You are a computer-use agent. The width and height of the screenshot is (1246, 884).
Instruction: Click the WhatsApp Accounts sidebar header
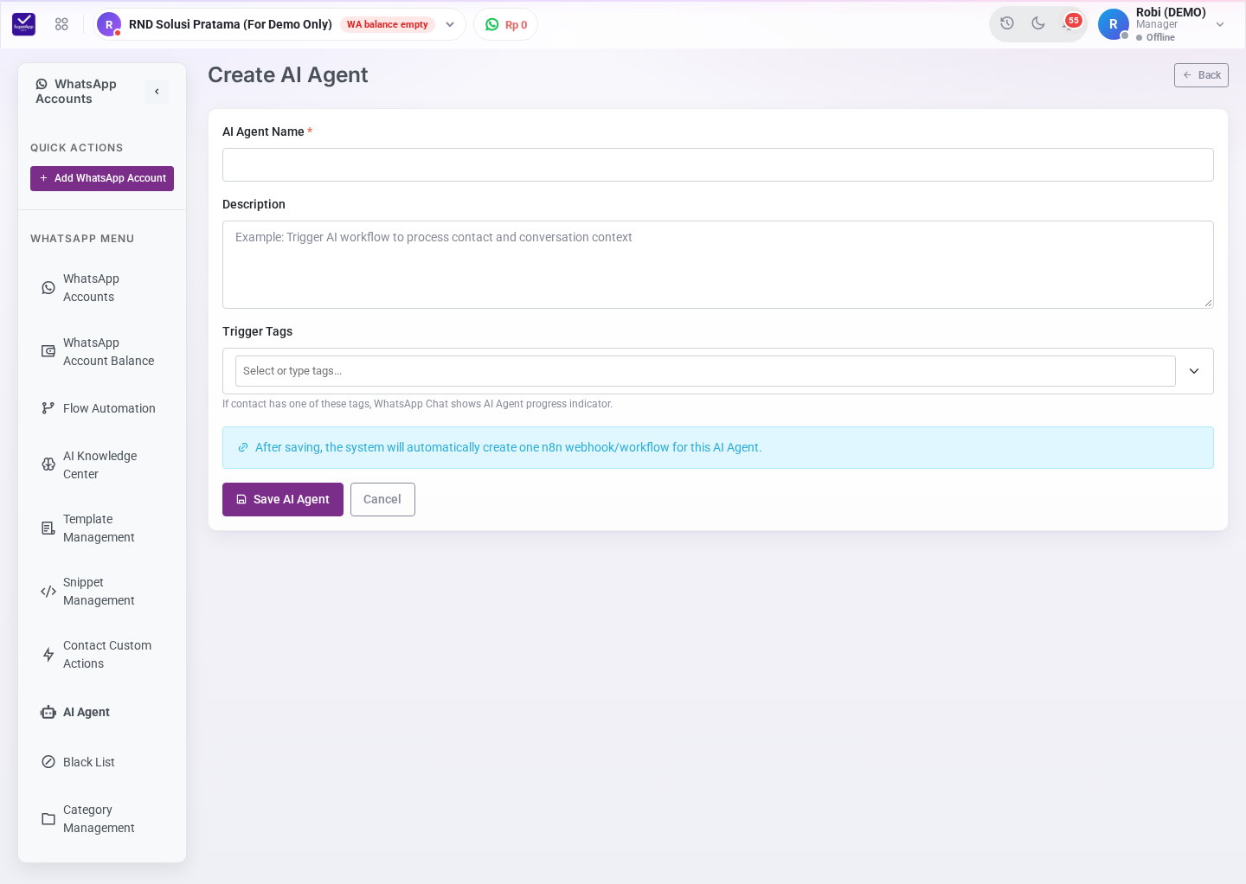[76, 92]
